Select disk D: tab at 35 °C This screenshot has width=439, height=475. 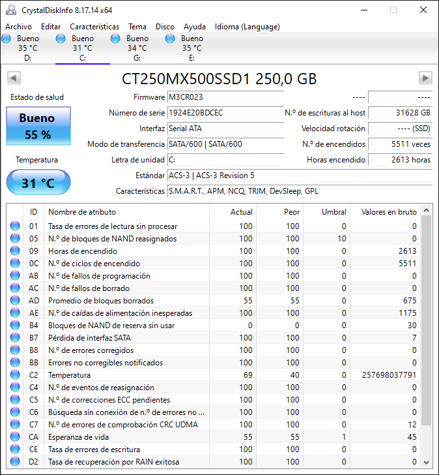click(28, 48)
